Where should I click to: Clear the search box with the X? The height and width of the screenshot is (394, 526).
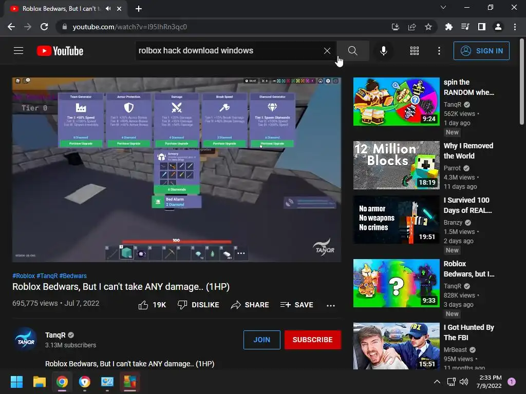(x=327, y=51)
